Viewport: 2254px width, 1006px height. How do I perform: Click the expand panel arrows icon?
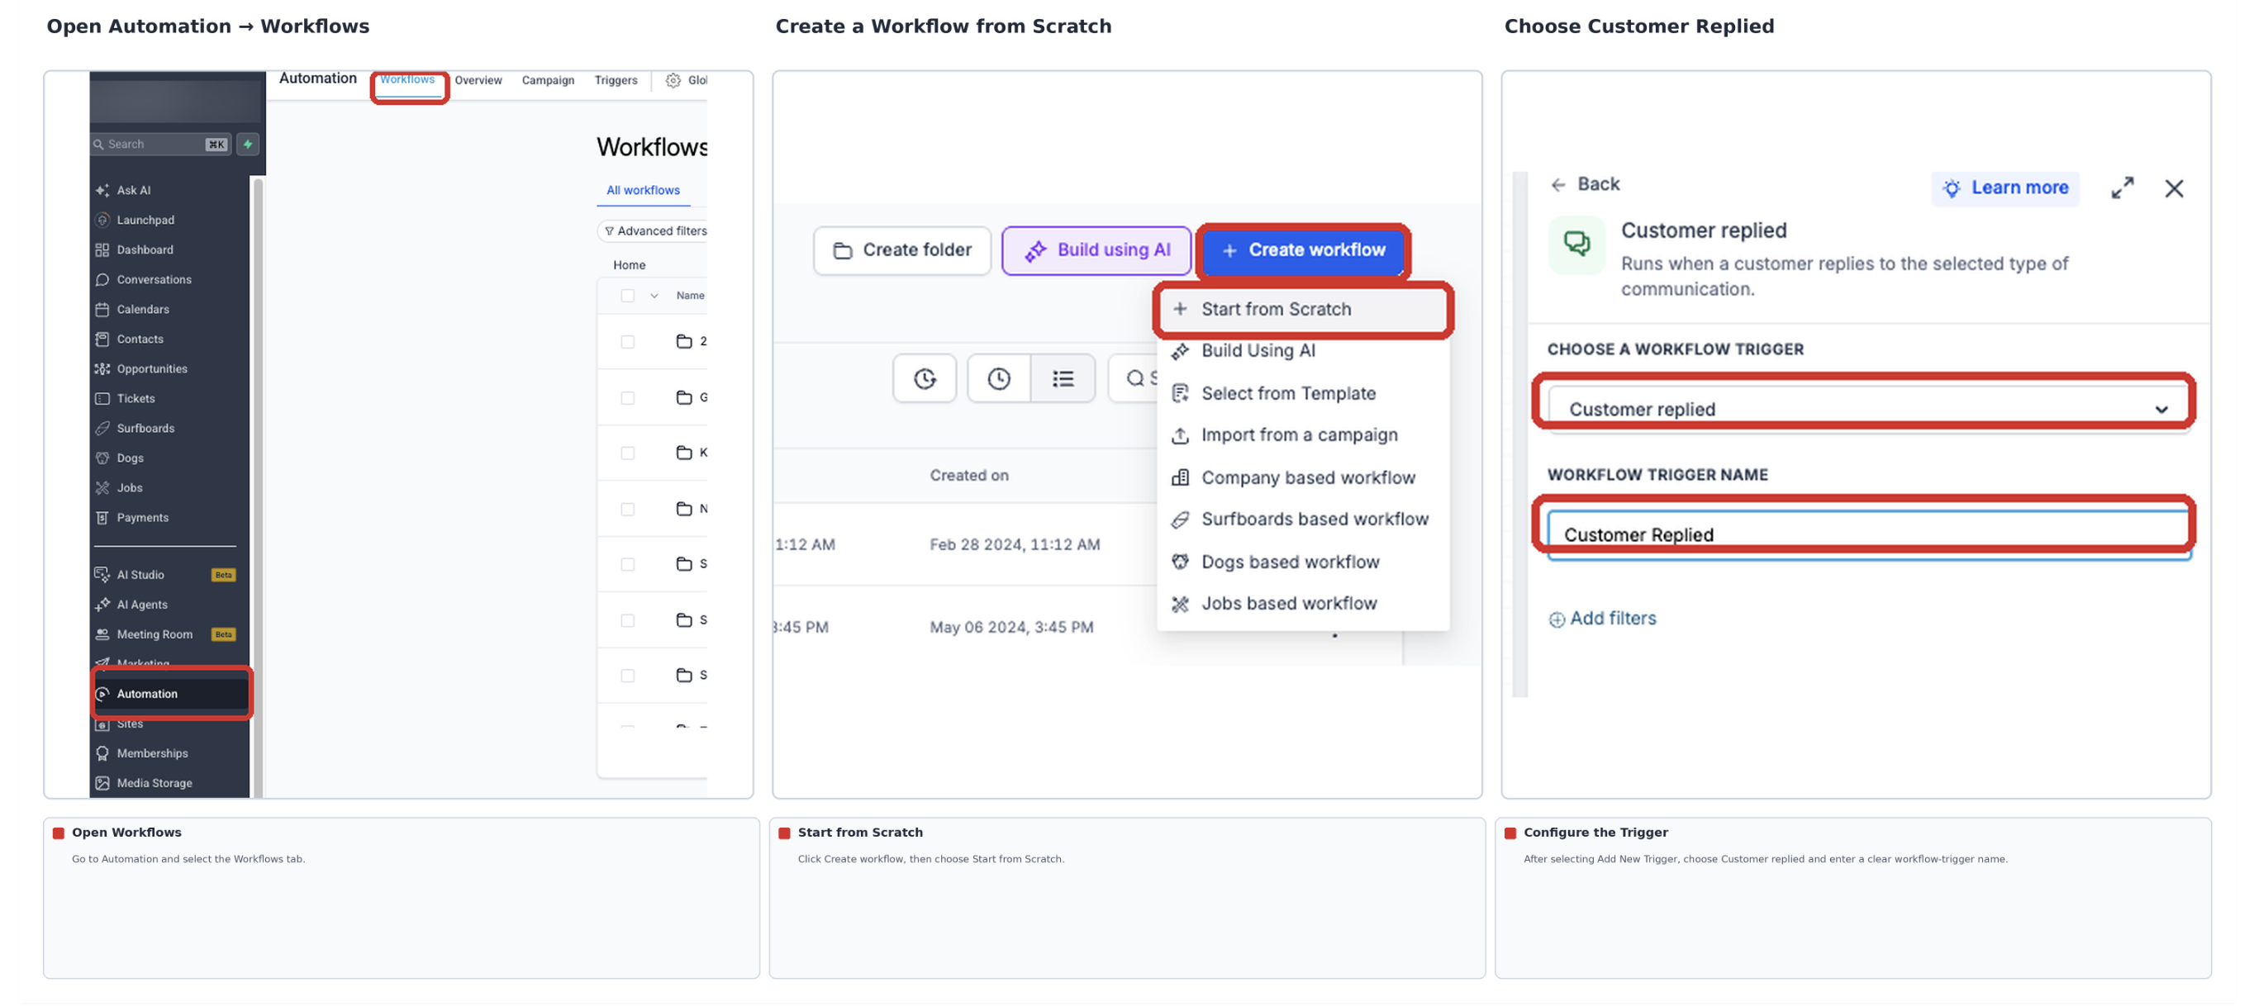pyautogui.click(x=2122, y=187)
